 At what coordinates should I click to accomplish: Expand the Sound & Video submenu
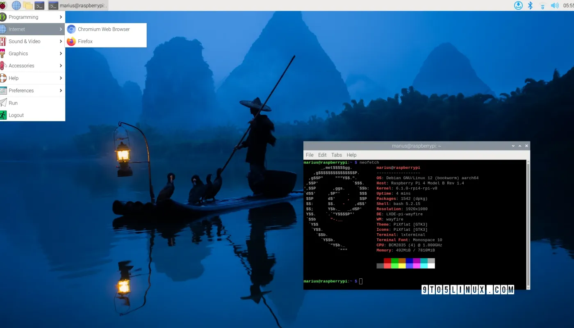tap(25, 41)
